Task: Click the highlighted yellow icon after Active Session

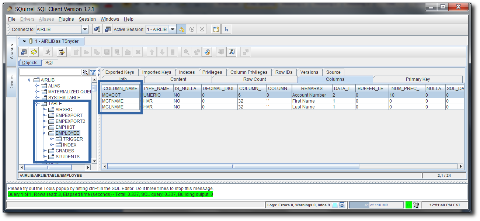Action: coord(181,30)
